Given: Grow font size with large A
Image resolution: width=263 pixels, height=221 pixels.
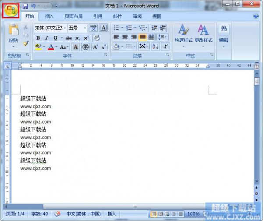Looking at the screenshot, I should coord(95,47).
